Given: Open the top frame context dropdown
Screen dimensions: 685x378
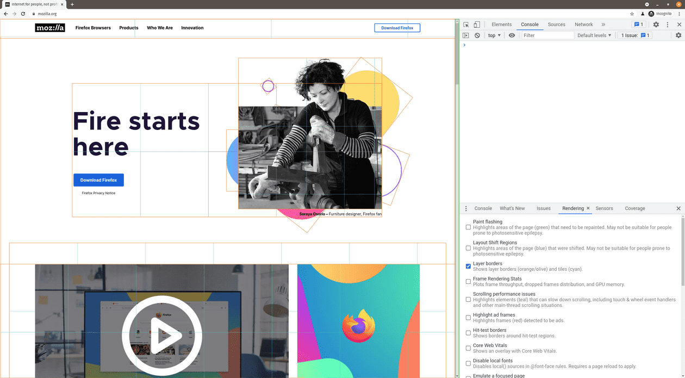Looking at the screenshot, I should point(493,35).
